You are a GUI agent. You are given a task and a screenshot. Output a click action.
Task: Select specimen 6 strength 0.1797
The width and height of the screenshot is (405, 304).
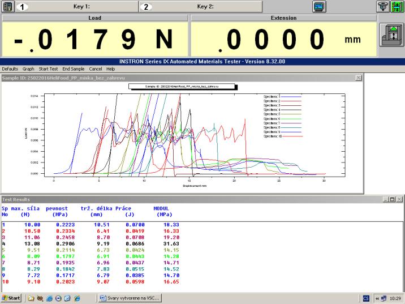point(66,256)
